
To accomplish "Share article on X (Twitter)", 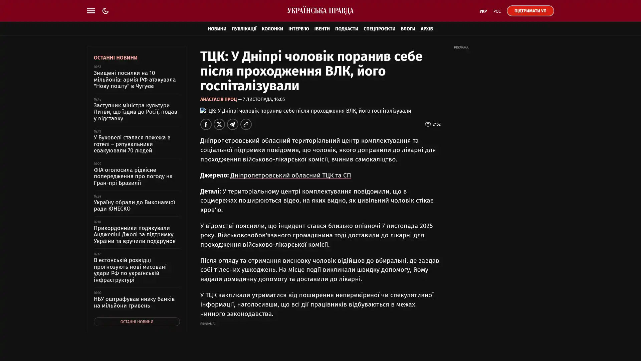I will tap(219, 124).
